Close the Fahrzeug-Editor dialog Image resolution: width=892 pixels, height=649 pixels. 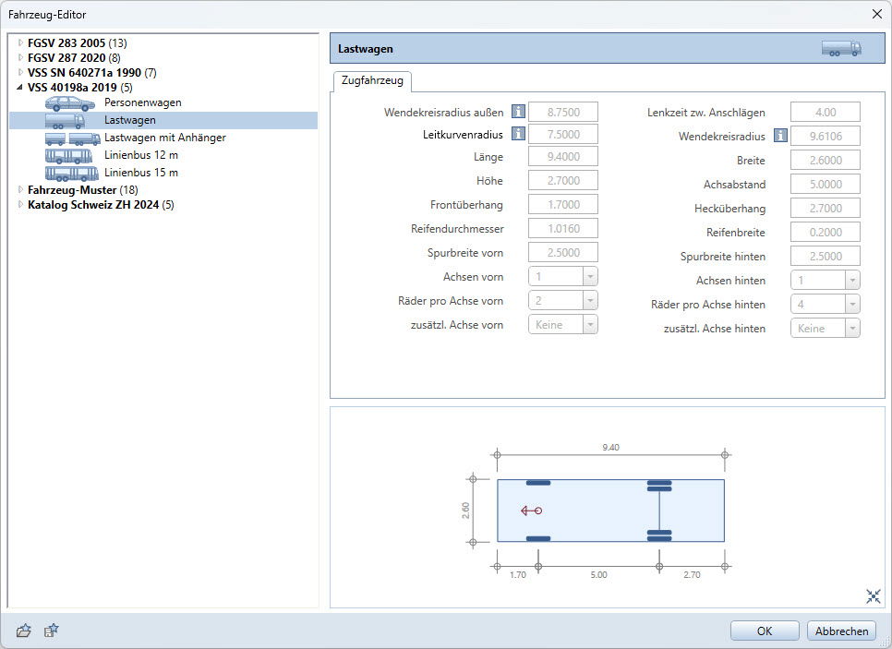tap(876, 14)
